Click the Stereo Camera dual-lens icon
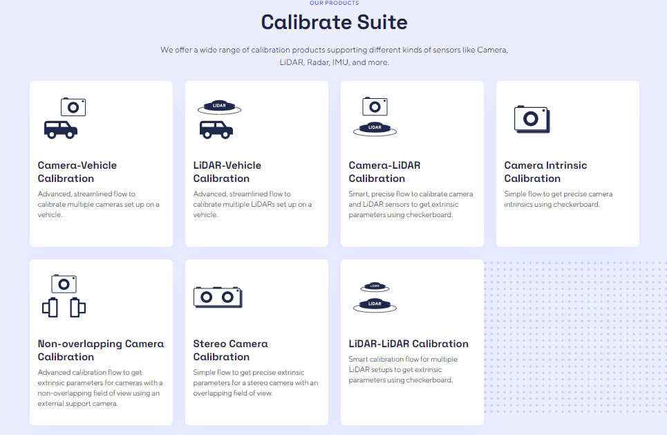 point(218,297)
